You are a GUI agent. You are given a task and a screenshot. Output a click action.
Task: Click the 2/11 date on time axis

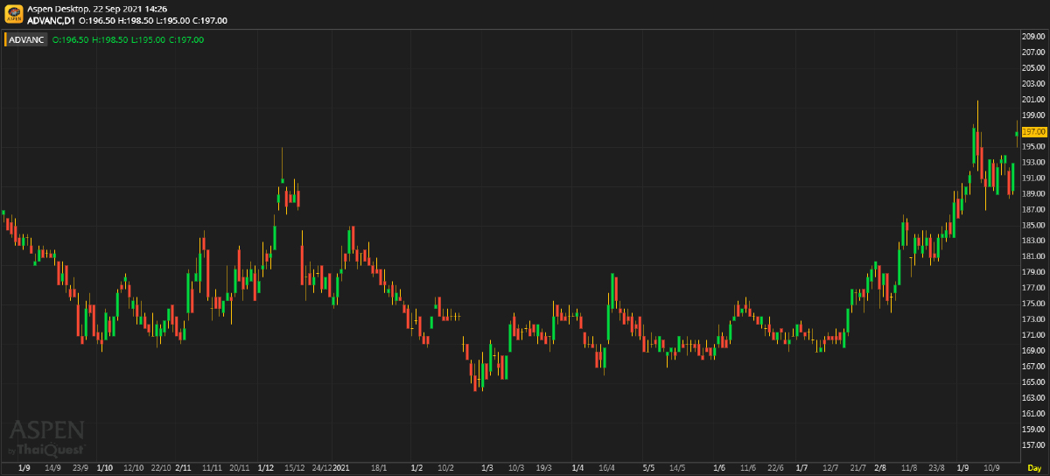point(184,469)
